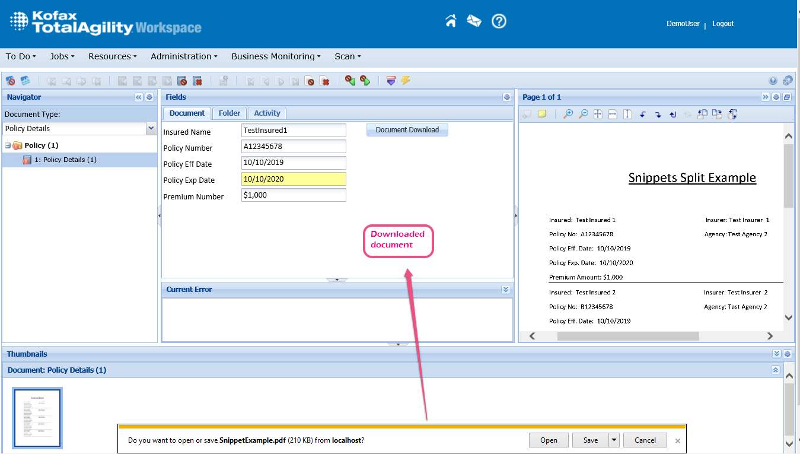The image size is (800, 454).
Task: Click the yellow lightning bolt toolbar icon
Action: pos(406,80)
